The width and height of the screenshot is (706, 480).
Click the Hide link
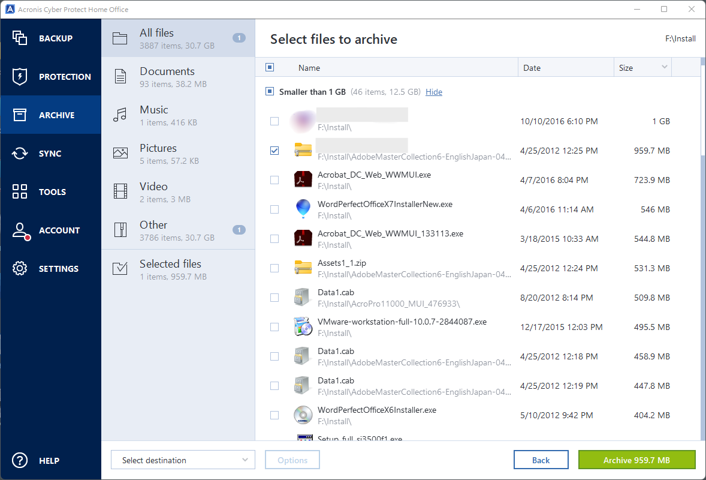click(x=434, y=92)
